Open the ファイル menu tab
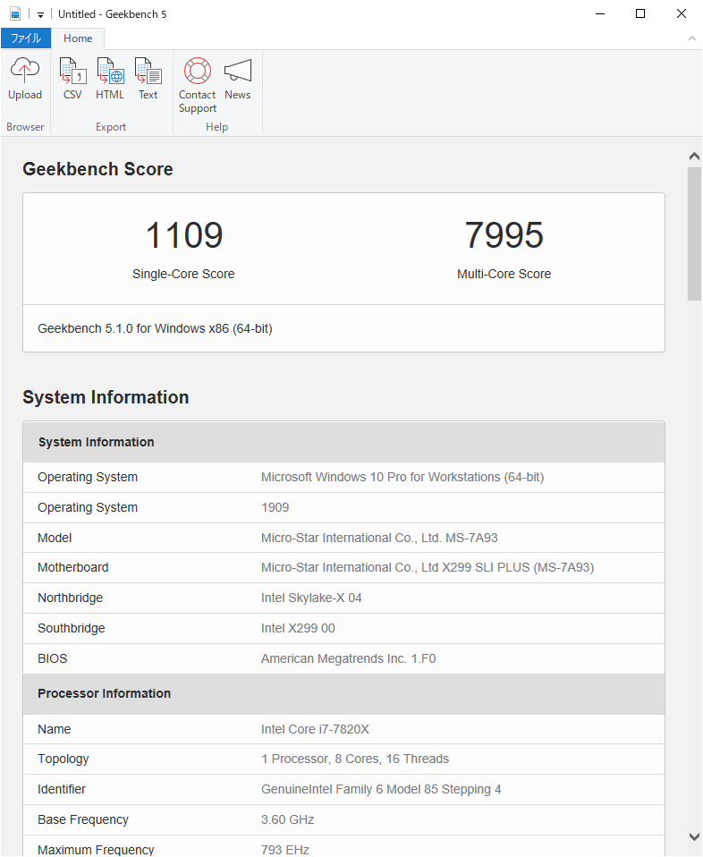Image resolution: width=703 pixels, height=857 pixels. pos(26,38)
